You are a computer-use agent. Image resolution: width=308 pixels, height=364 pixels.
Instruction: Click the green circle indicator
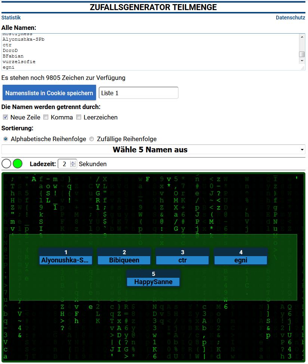tap(18, 164)
